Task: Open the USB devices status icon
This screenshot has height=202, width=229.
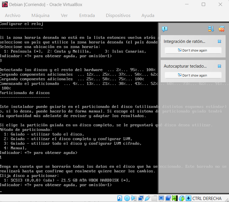Action: 147,198
